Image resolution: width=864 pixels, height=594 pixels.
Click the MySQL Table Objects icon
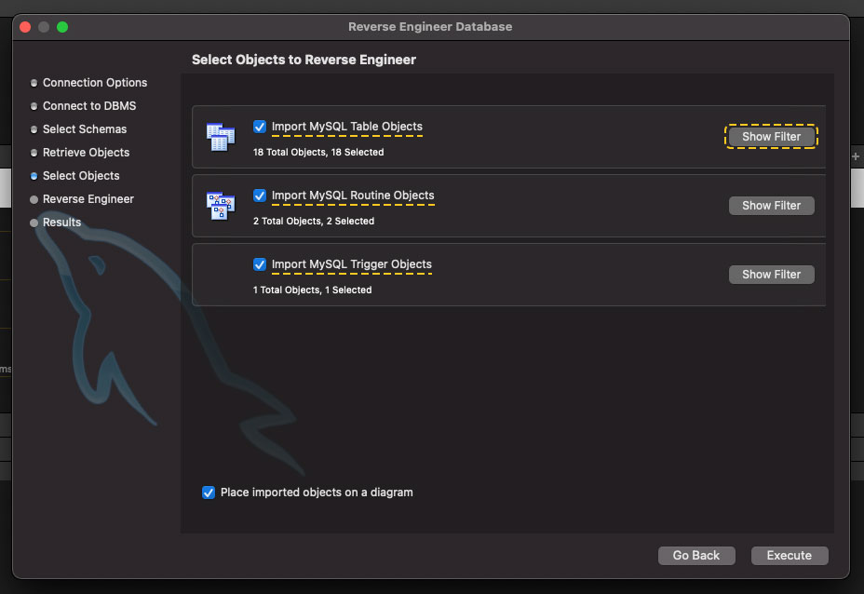pos(221,137)
